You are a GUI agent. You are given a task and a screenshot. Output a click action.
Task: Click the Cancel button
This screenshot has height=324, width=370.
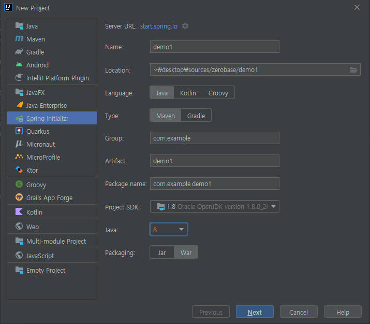299,312
